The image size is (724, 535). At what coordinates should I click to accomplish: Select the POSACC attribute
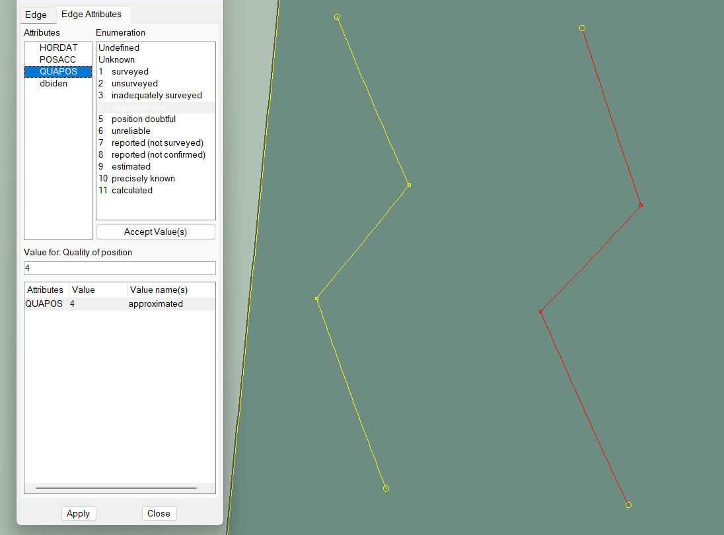click(58, 59)
